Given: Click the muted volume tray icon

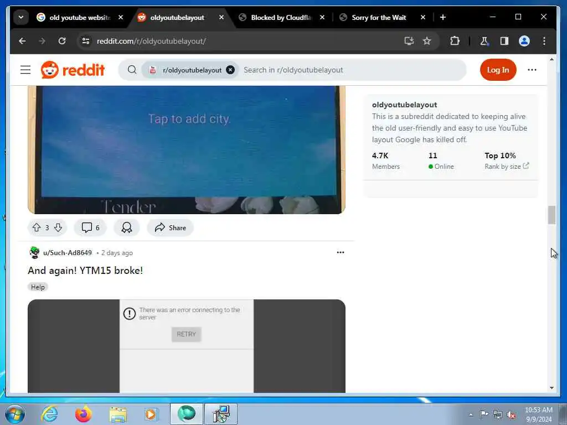Looking at the screenshot, I should click(511, 414).
